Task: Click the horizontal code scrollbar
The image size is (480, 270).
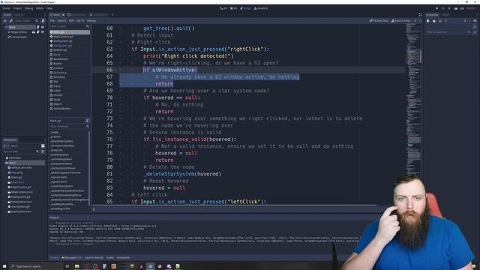Action: (234, 205)
